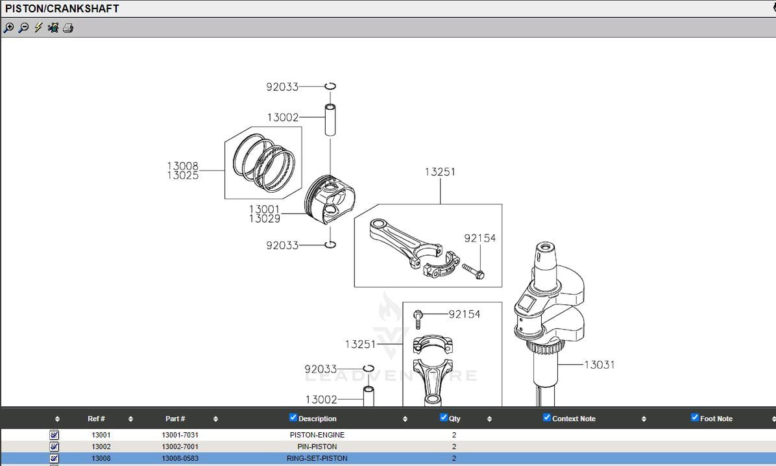Click the 13031 crankshaft label in diagram
776x466 pixels.
[x=599, y=365]
